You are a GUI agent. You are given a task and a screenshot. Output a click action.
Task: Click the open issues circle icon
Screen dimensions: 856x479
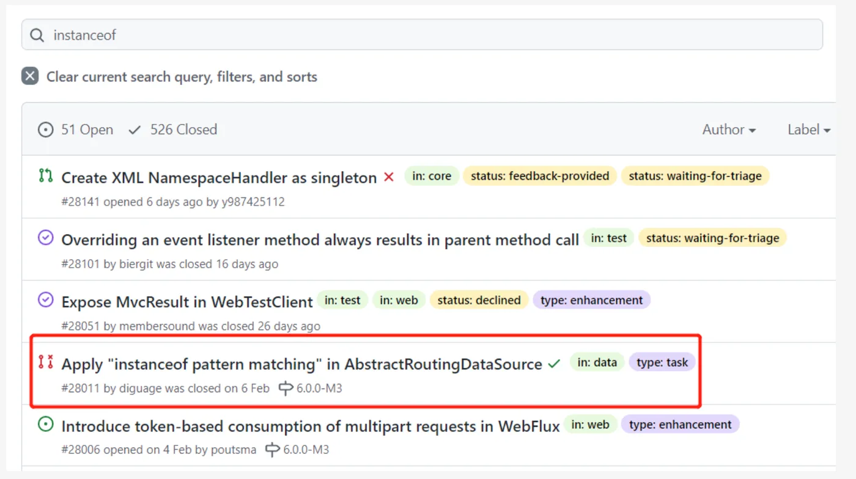(45, 130)
